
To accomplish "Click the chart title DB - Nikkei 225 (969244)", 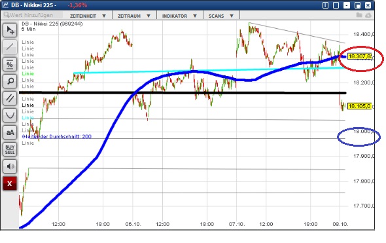I will pyautogui.click(x=52, y=24).
